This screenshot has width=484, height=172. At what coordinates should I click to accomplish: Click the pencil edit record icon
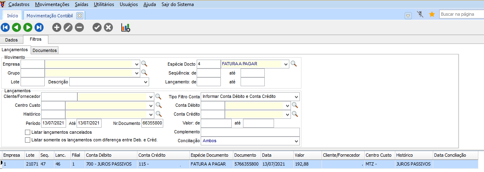(68, 27)
